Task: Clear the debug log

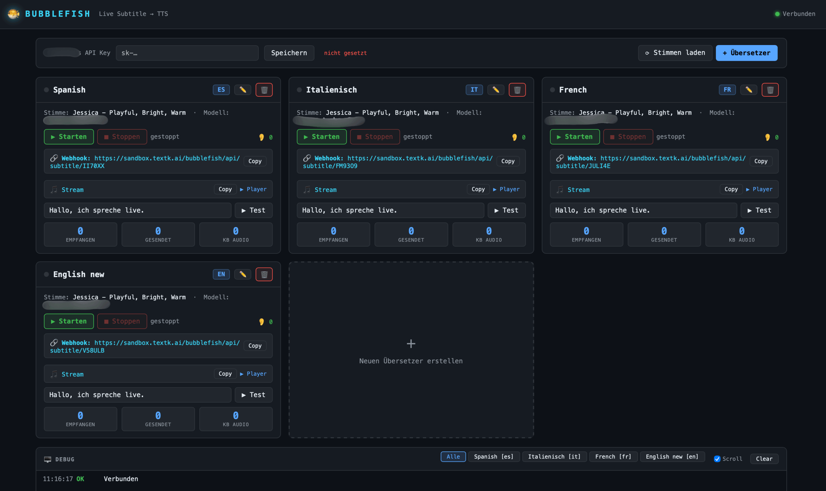Action: [x=764, y=459]
